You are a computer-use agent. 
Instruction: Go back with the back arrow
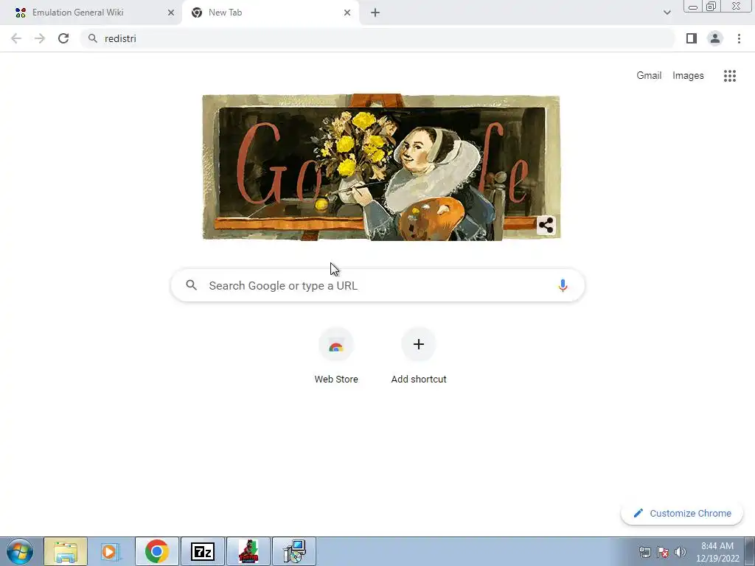tap(16, 38)
